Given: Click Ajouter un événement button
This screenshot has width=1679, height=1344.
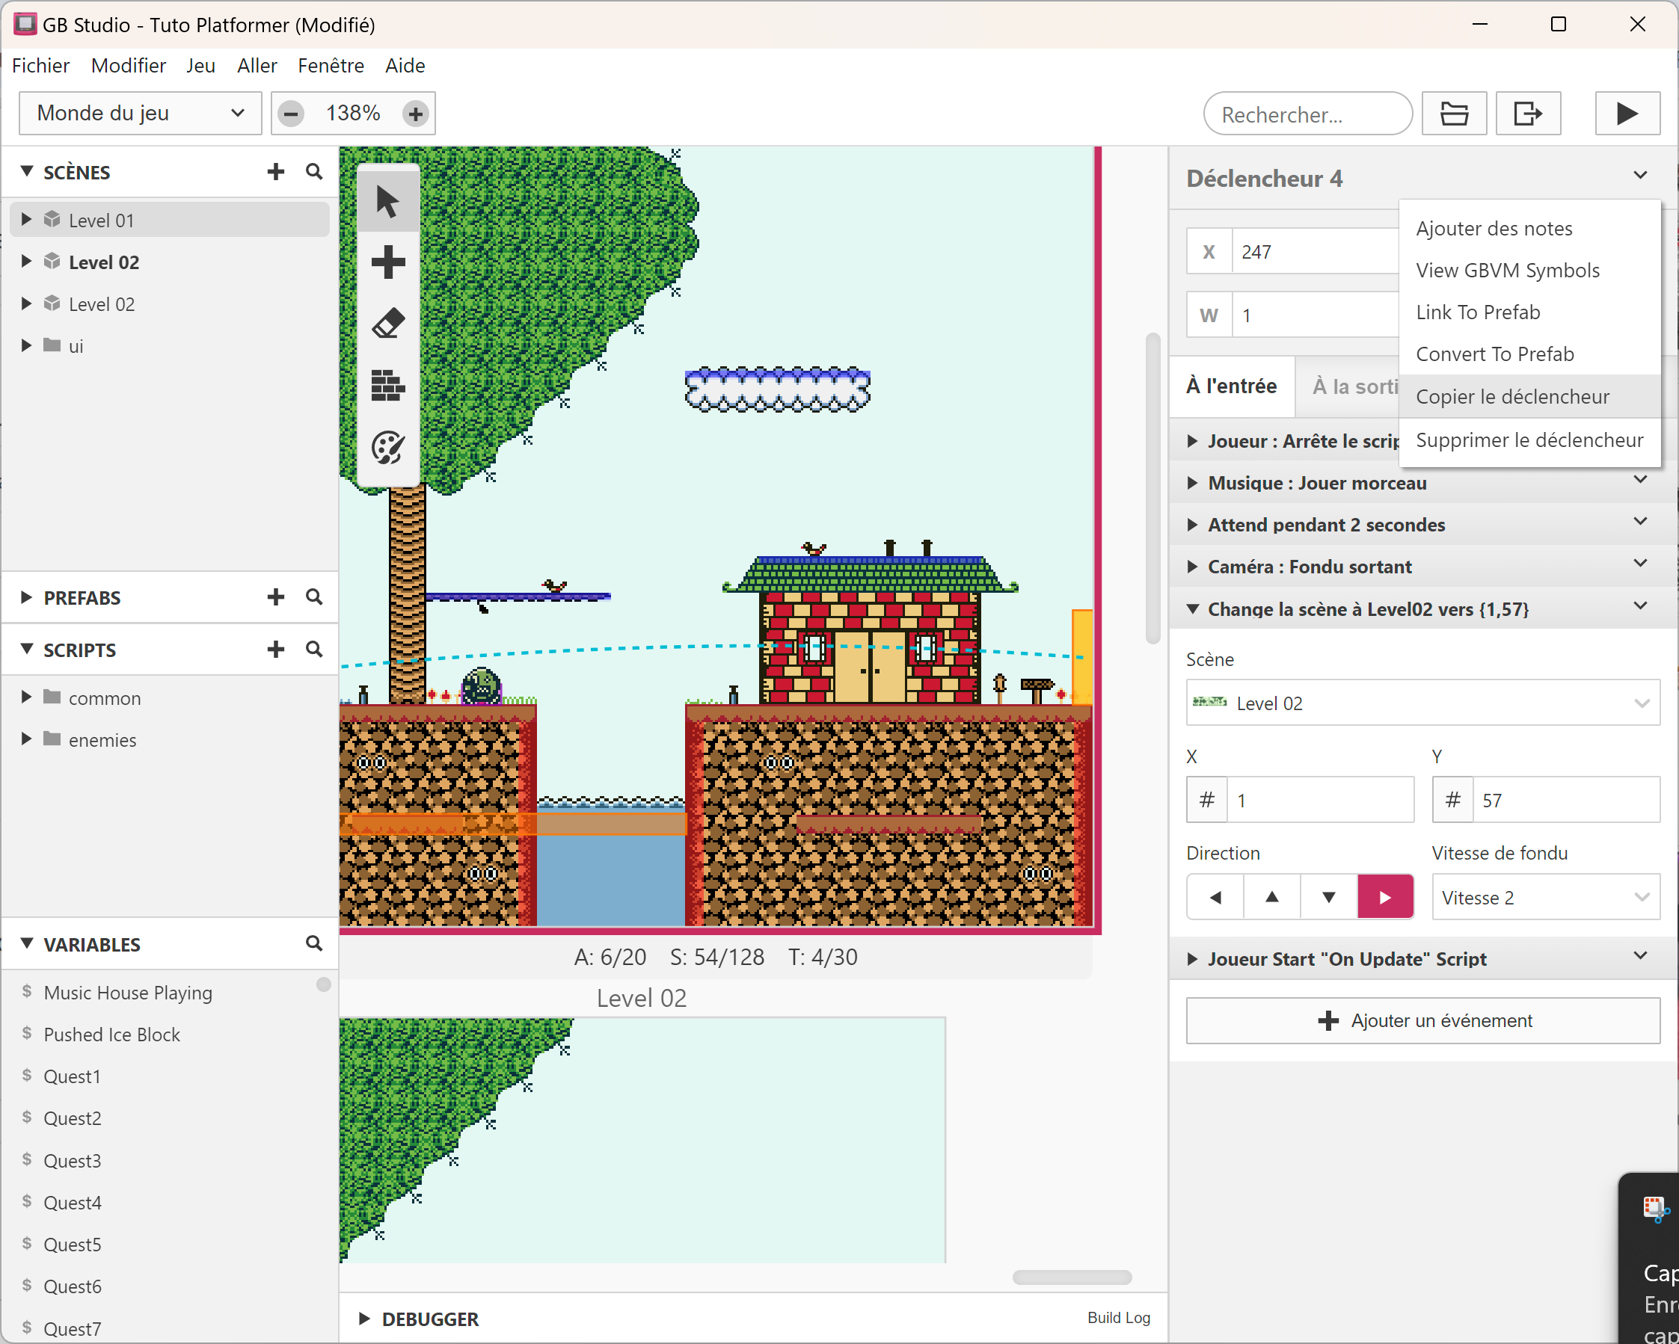Looking at the screenshot, I should pos(1422,1020).
